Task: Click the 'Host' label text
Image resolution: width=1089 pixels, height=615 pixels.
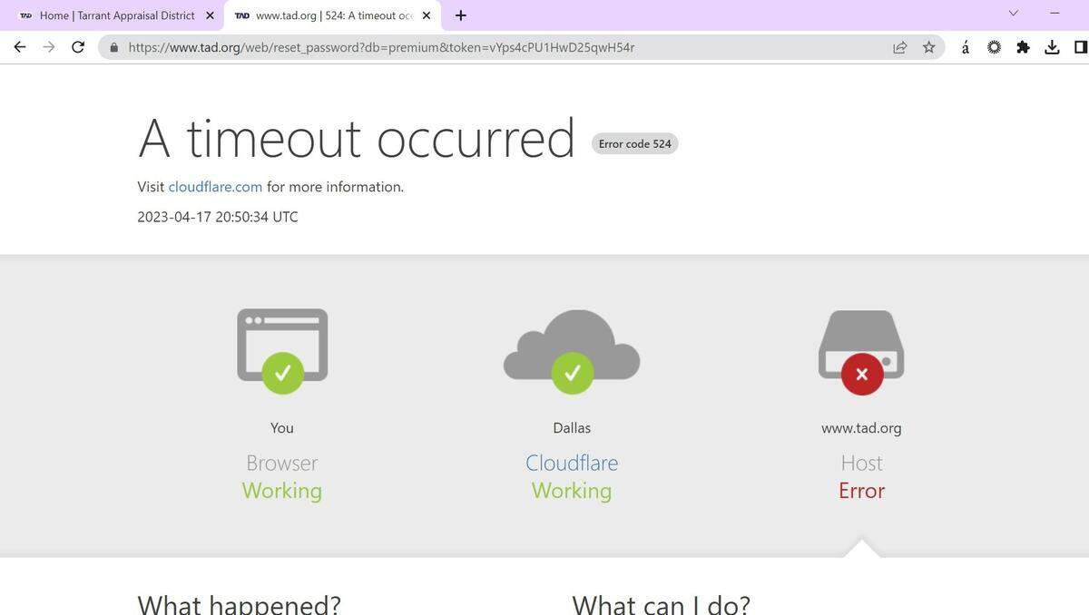Action: (x=861, y=463)
